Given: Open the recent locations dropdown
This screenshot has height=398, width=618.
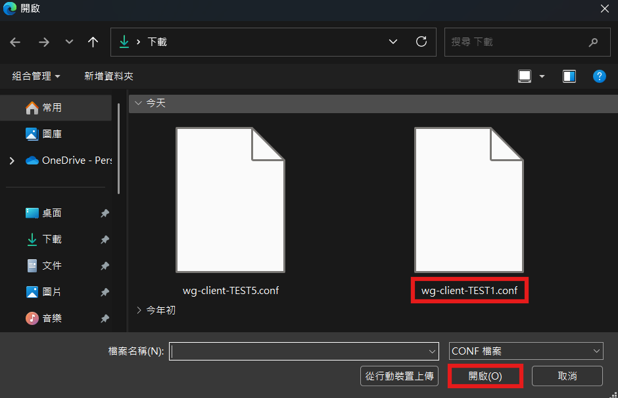Looking at the screenshot, I should [69, 42].
